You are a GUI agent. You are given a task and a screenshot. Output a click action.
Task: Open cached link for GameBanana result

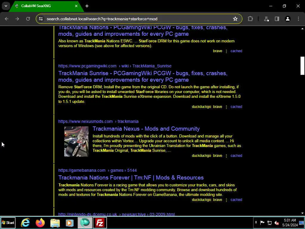(236, 200)
